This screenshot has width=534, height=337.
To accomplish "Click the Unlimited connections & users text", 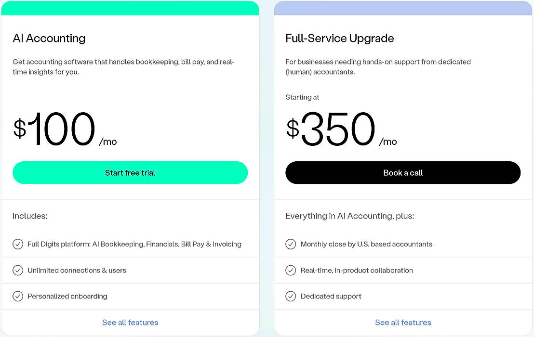I will [77, 271].
